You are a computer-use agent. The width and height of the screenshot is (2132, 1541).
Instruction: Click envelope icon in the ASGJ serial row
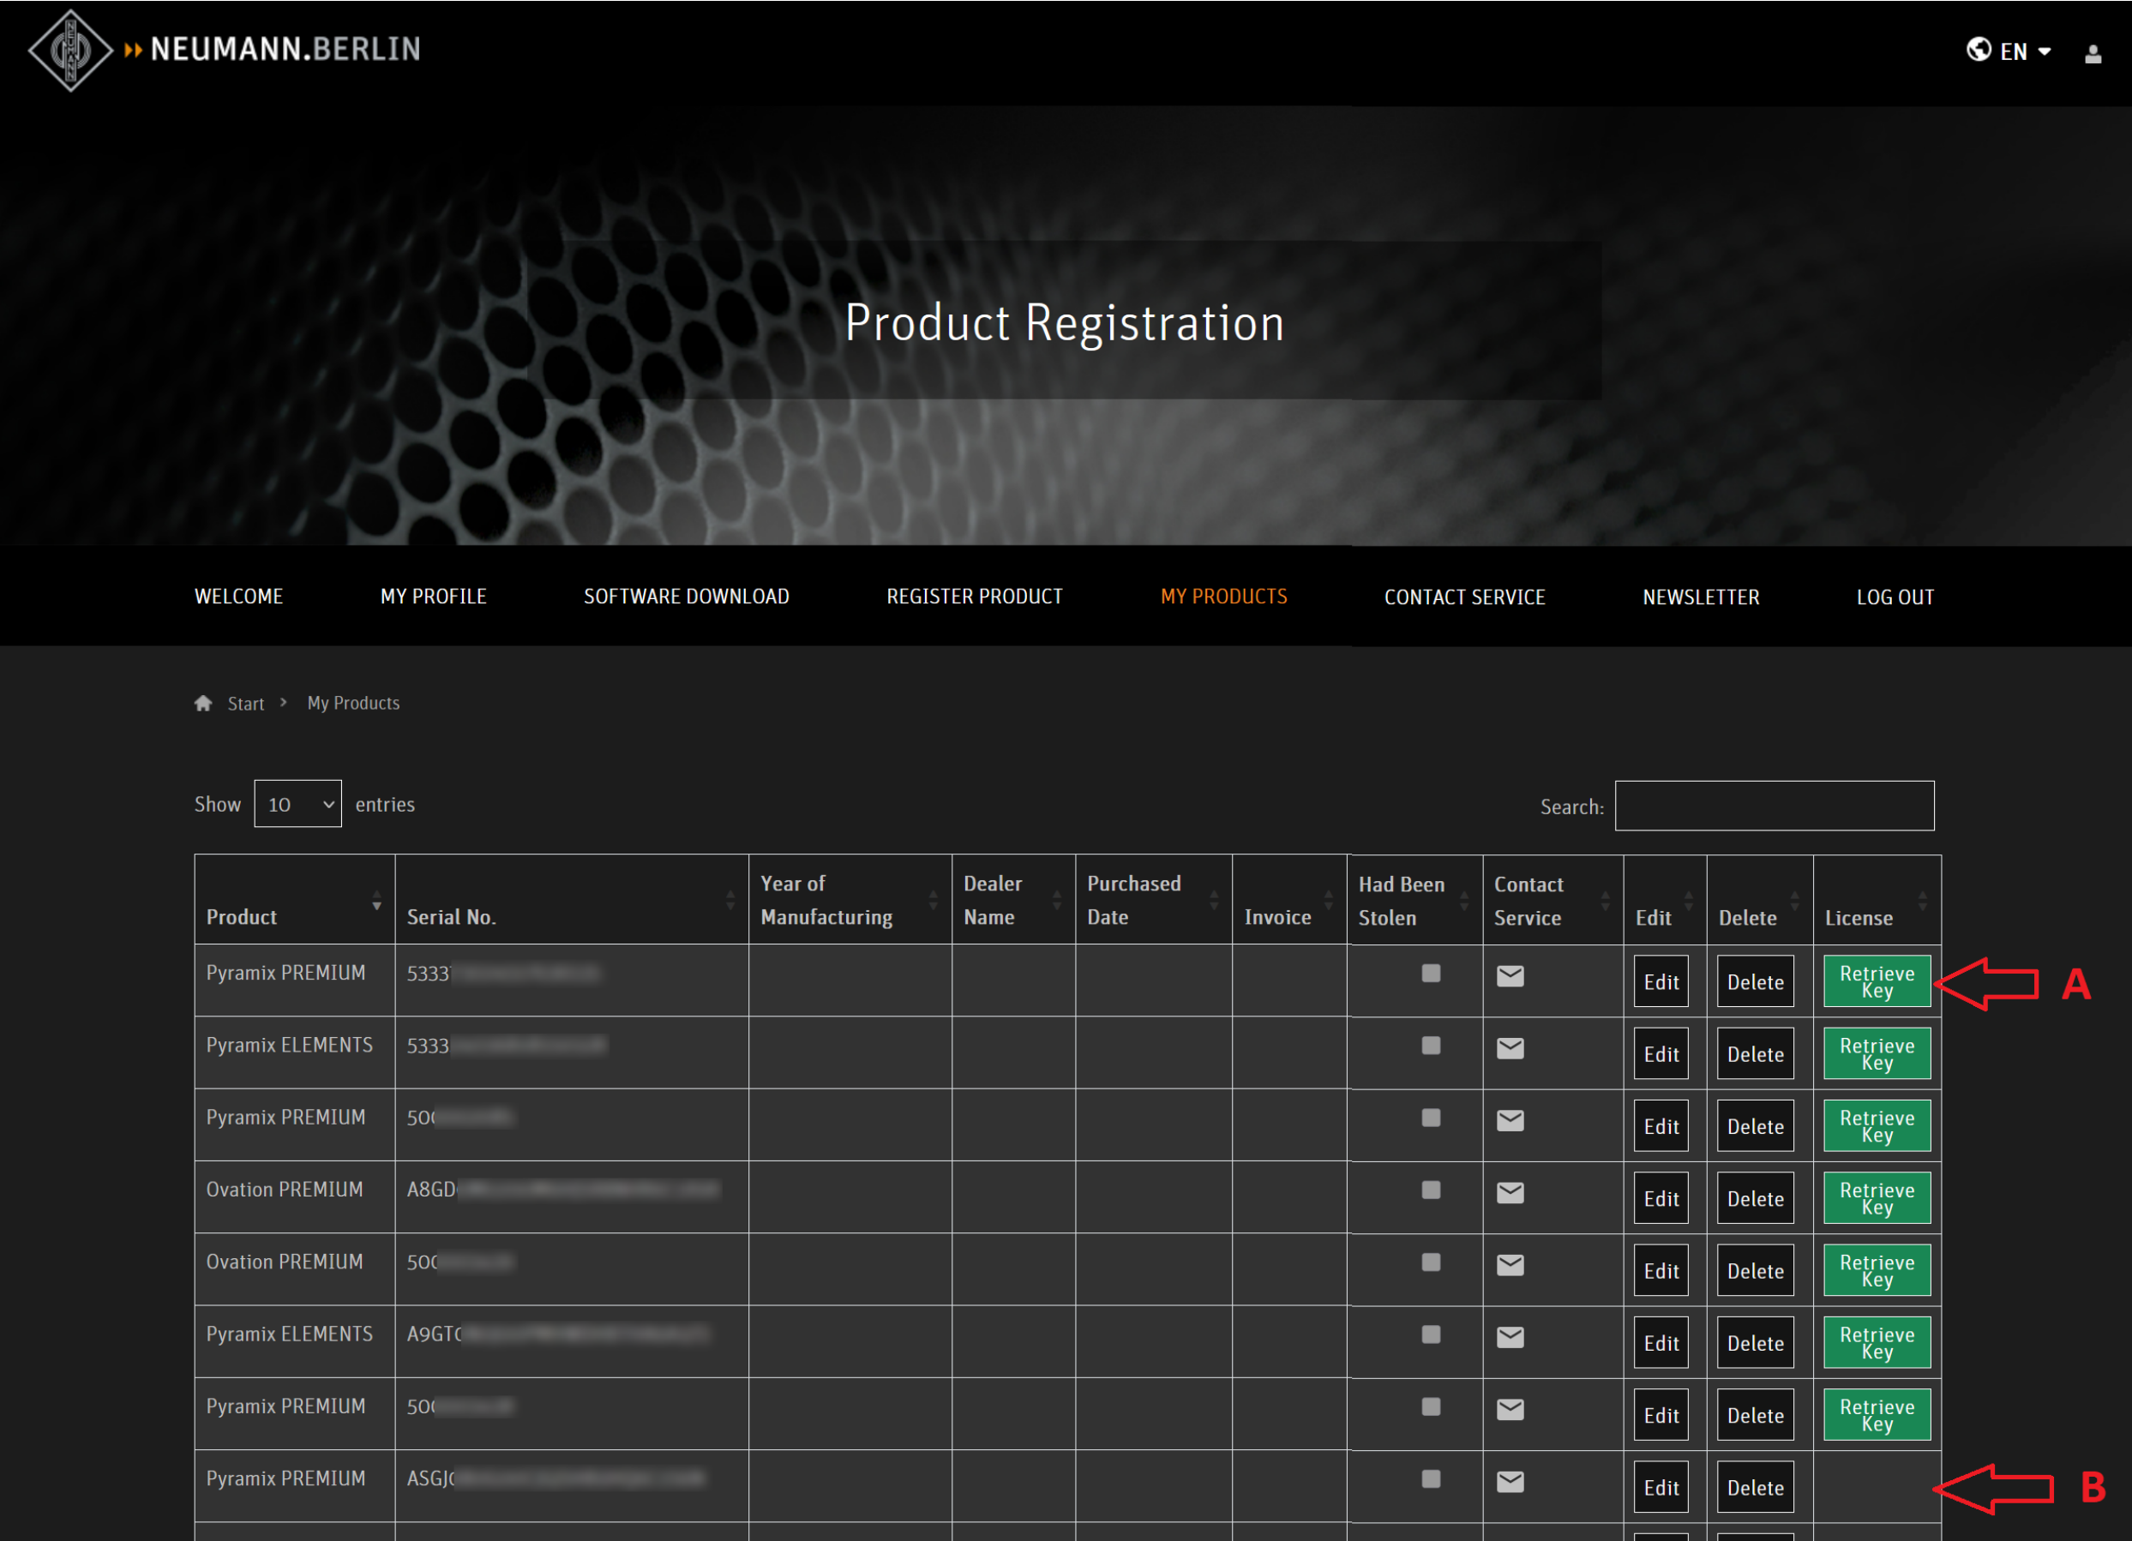click(1510, 1482)
